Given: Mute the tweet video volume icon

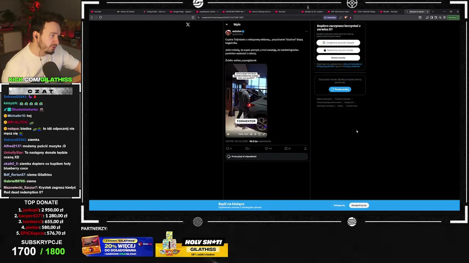Looking at the screenshot, I should click(251, 134).
